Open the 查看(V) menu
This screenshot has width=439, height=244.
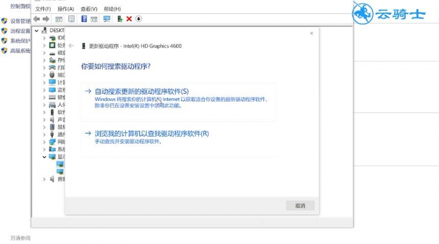click(x=89, y=9)
